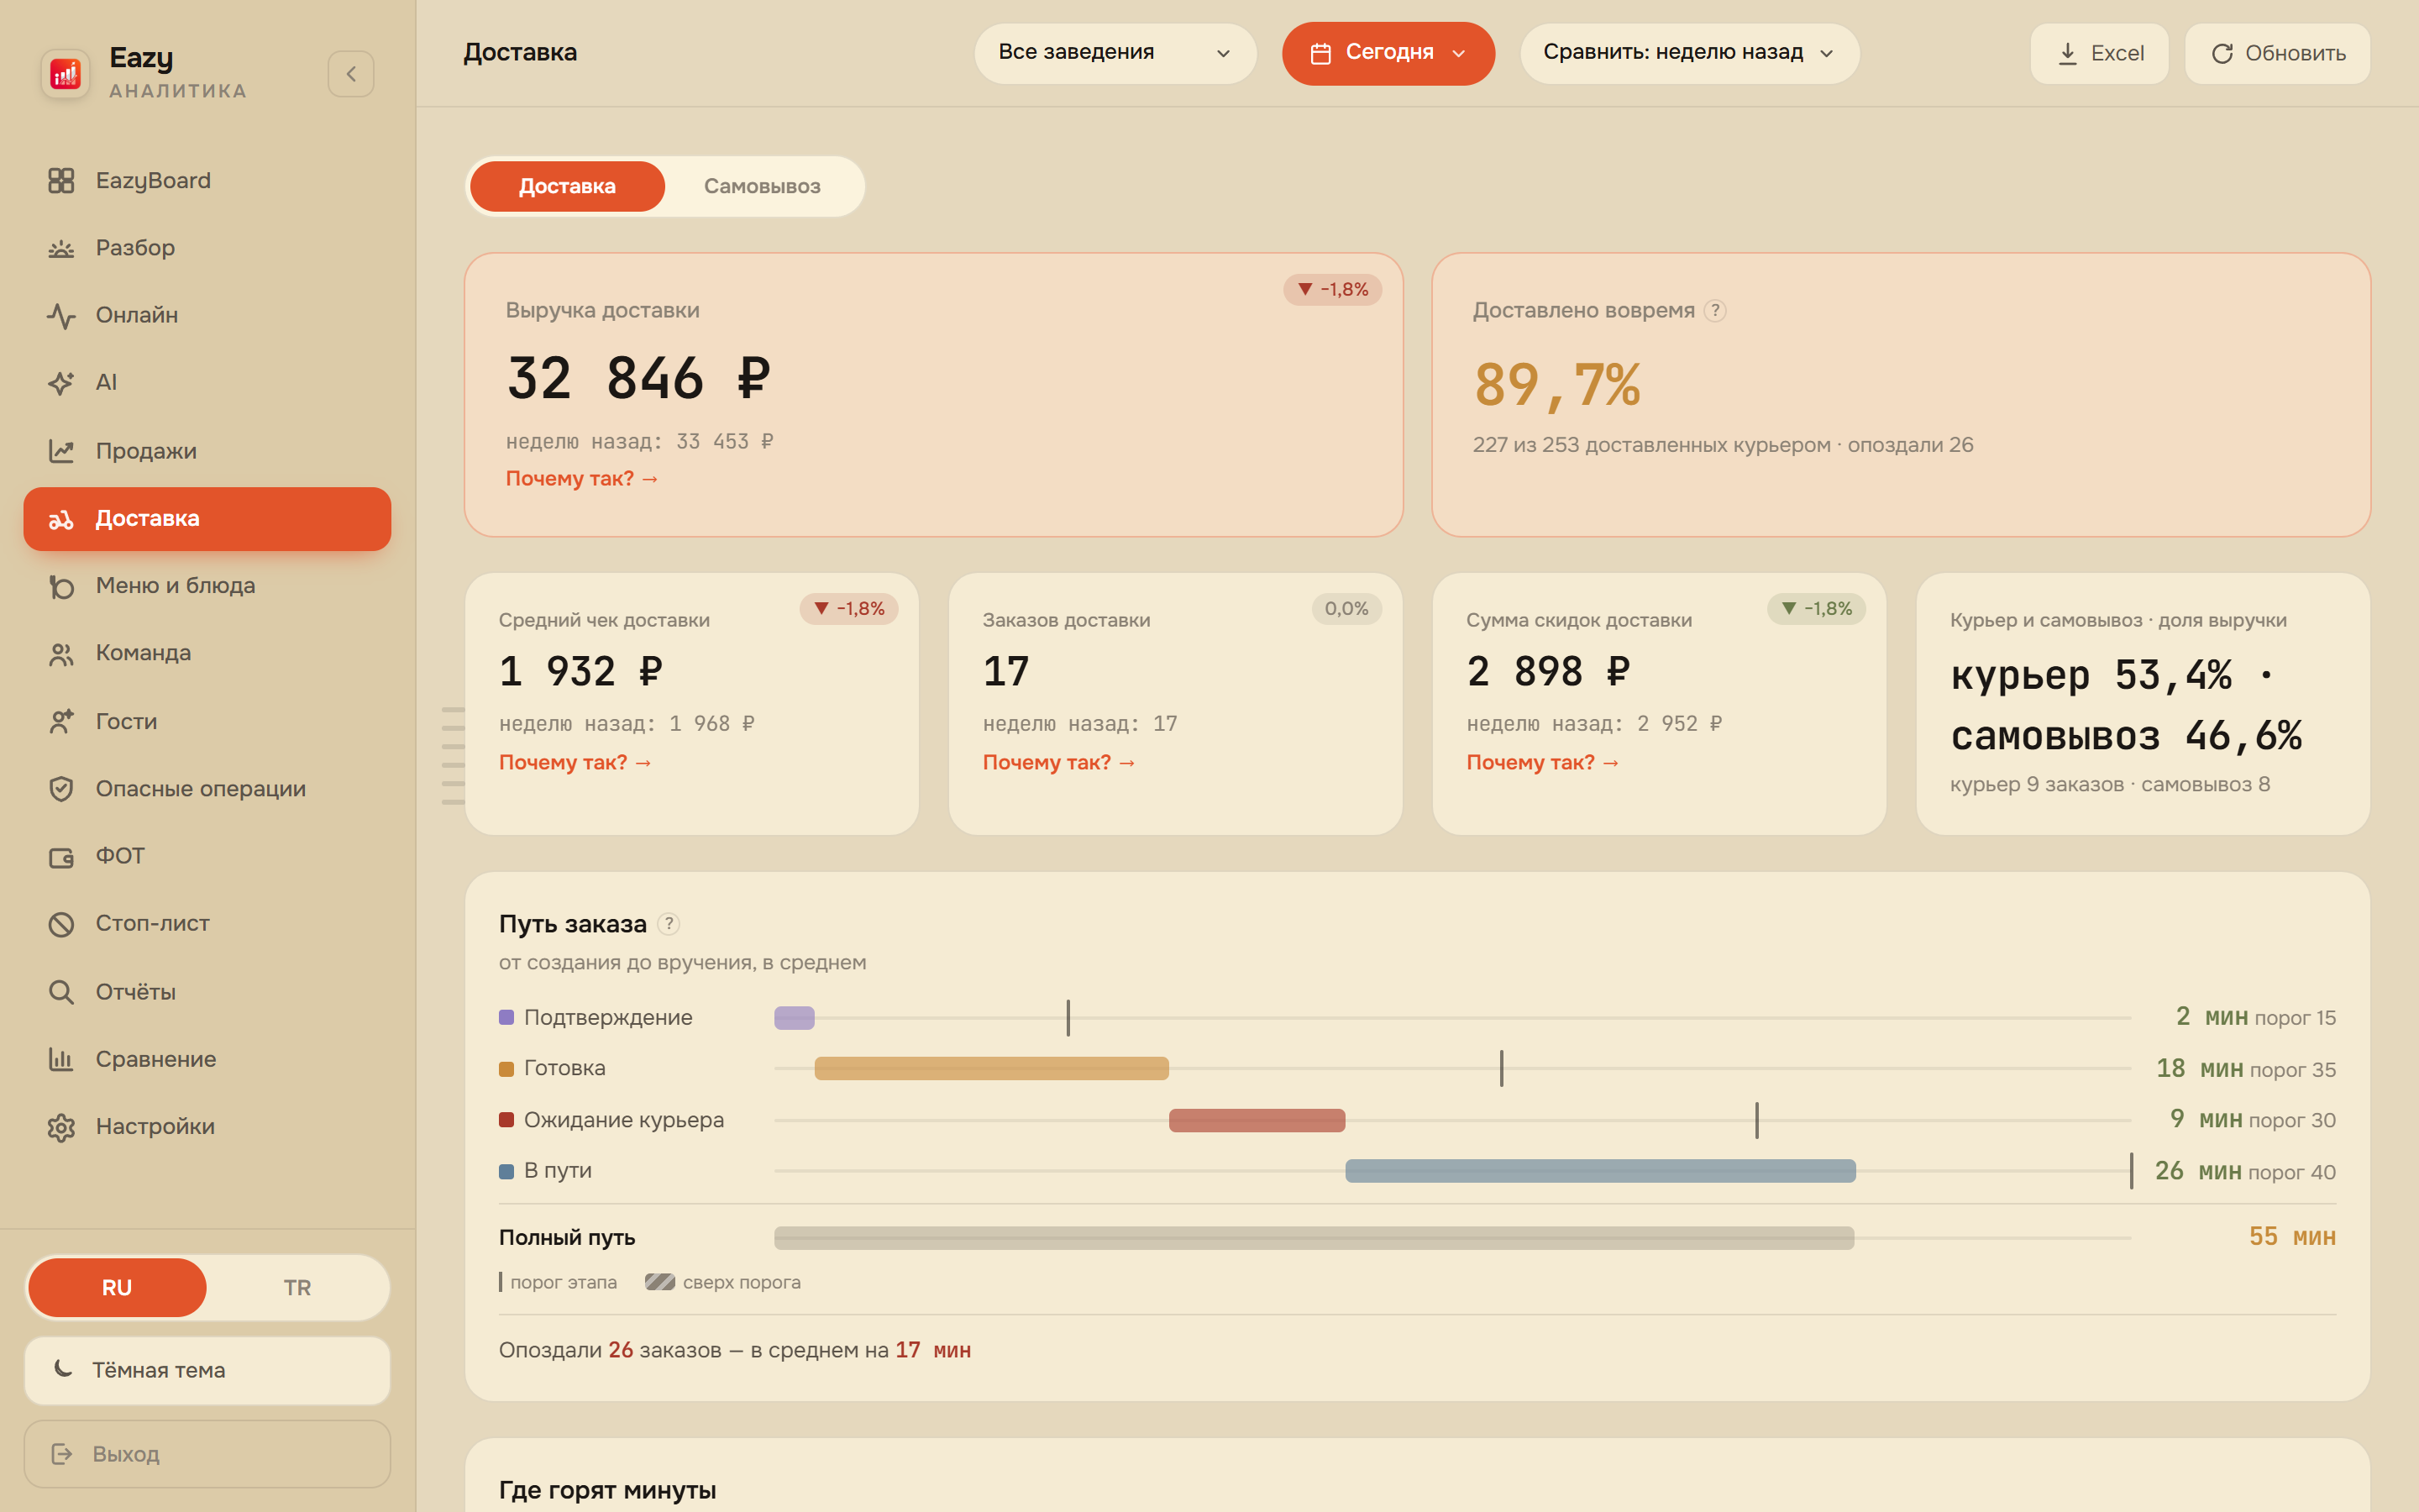The width and height of the screenshot is (2419, 1512).
Task: Click Почему так? under Средний чек доставки
Action: (x=575, y=762)
